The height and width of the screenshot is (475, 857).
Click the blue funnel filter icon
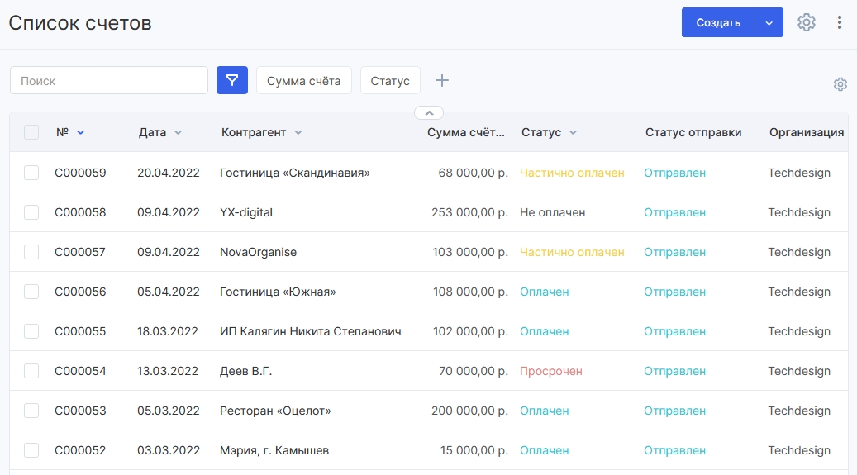(231, 80)
